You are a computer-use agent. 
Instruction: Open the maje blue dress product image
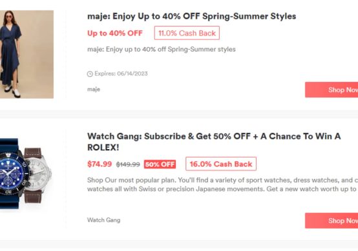point(26,54)
